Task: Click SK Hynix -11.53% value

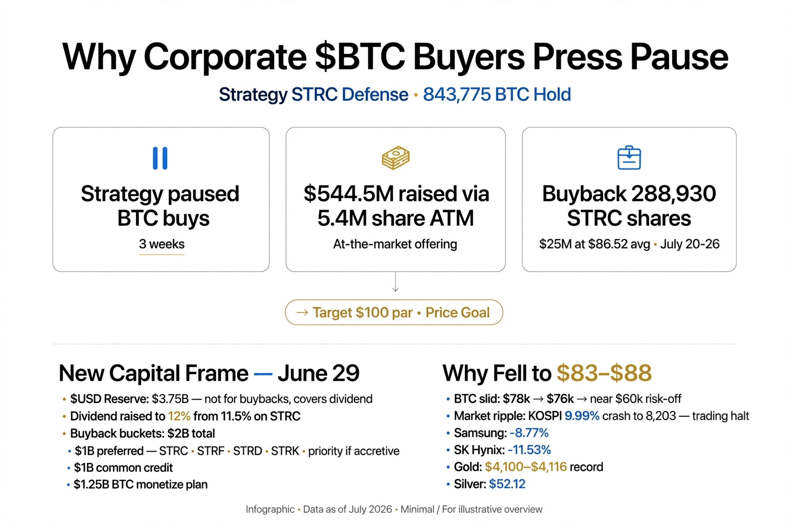Action: (x=529, y=450)
